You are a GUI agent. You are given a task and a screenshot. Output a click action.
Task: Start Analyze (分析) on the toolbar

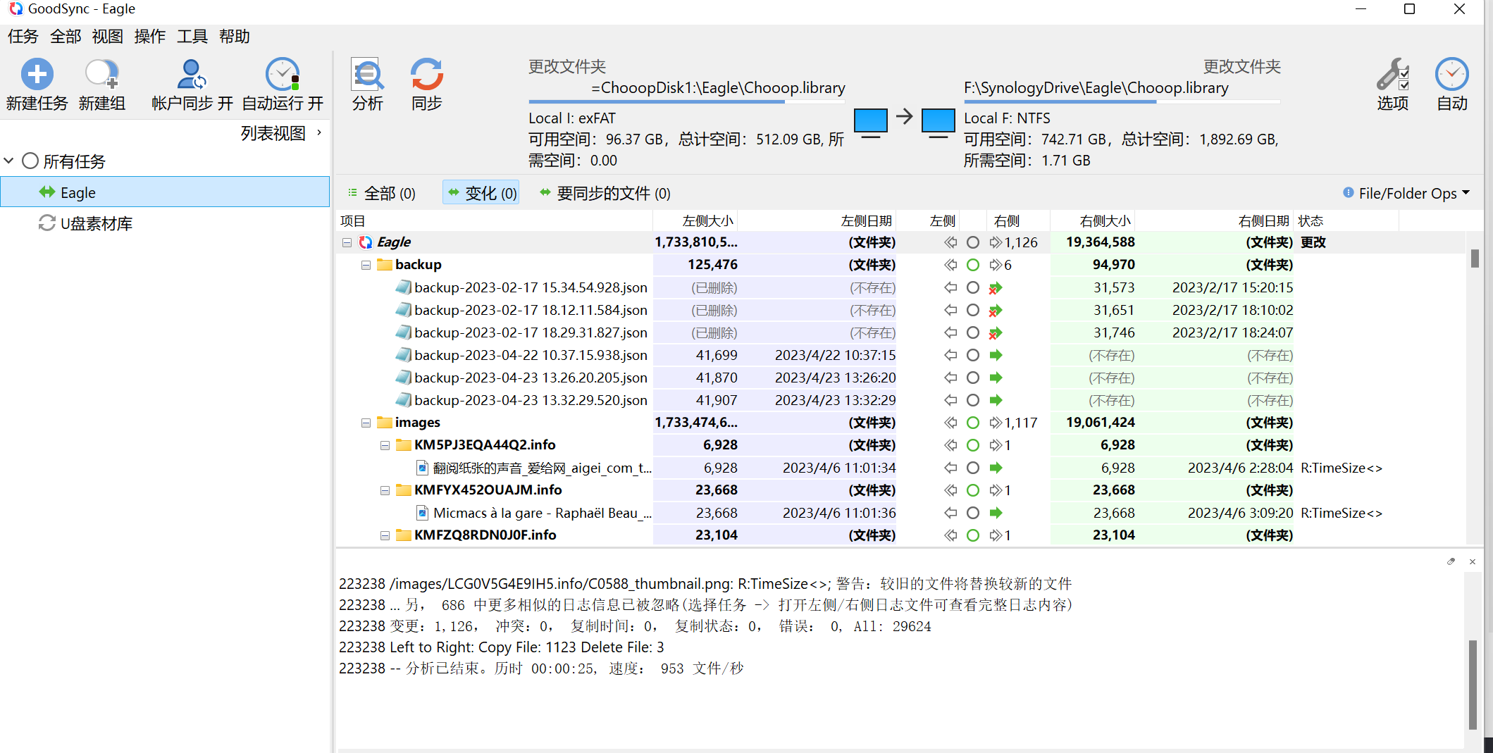pos(367,75)
